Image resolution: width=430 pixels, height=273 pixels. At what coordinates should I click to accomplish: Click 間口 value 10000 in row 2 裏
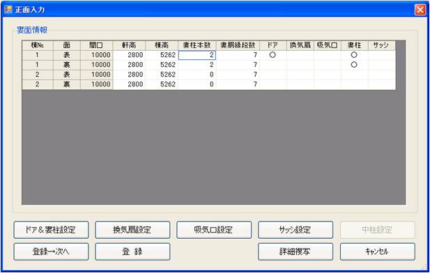97,85
